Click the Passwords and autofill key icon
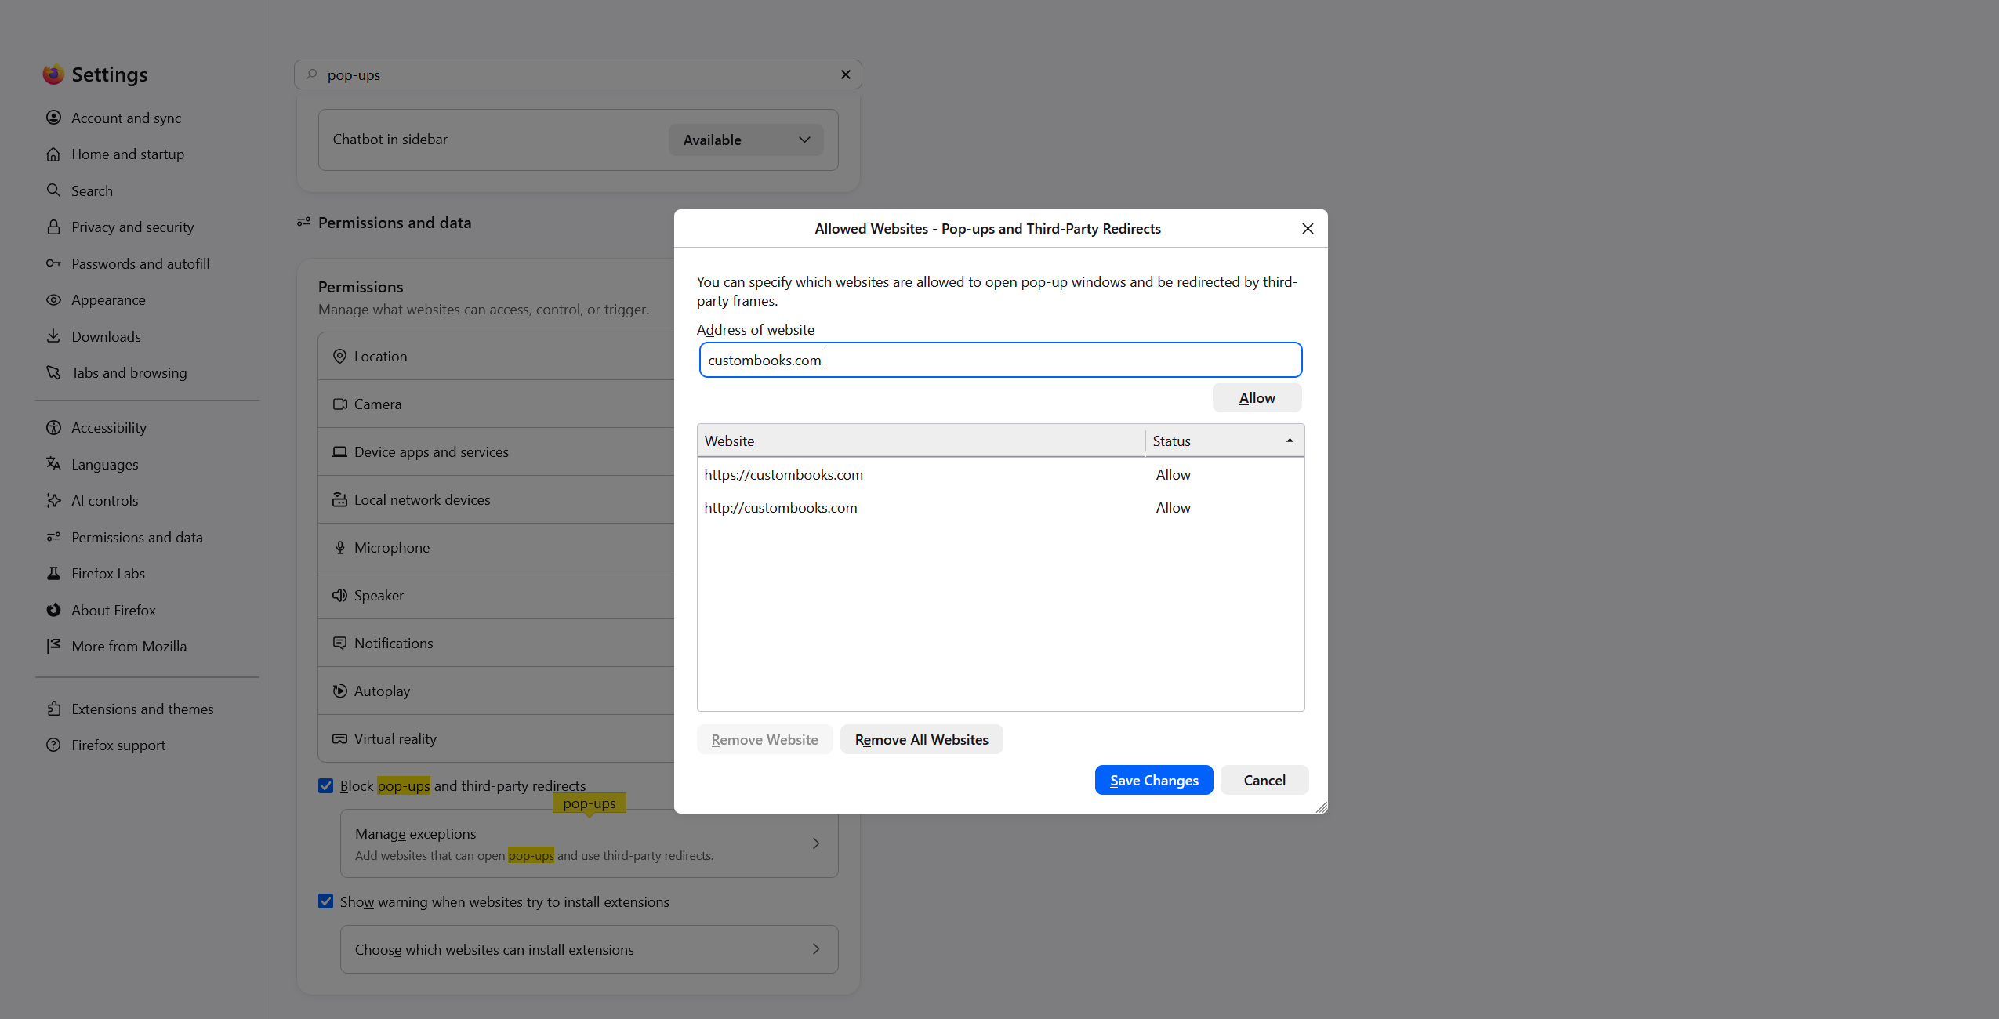This screenshot has width=1999, height=1019. click(53, 263)
